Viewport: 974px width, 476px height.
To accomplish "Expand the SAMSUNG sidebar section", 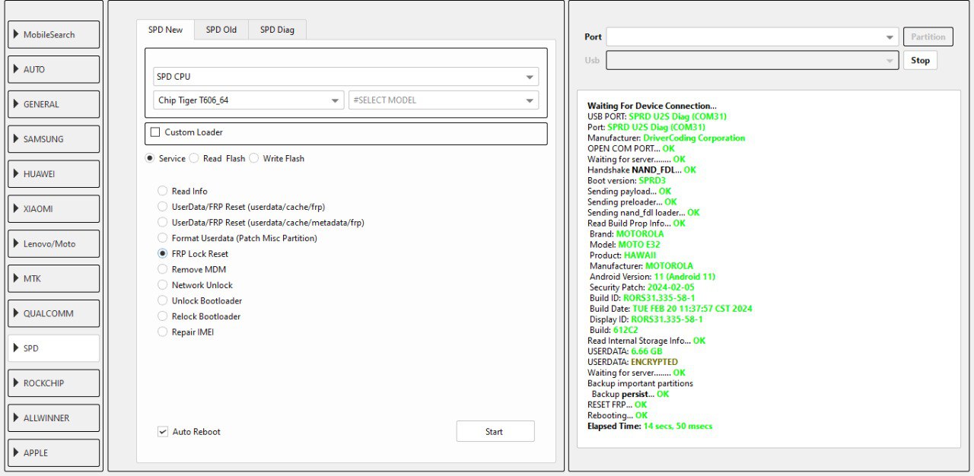I will 53,139.
